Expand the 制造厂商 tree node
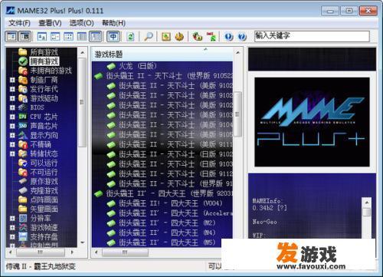383x277 pixels. (12, 80)
